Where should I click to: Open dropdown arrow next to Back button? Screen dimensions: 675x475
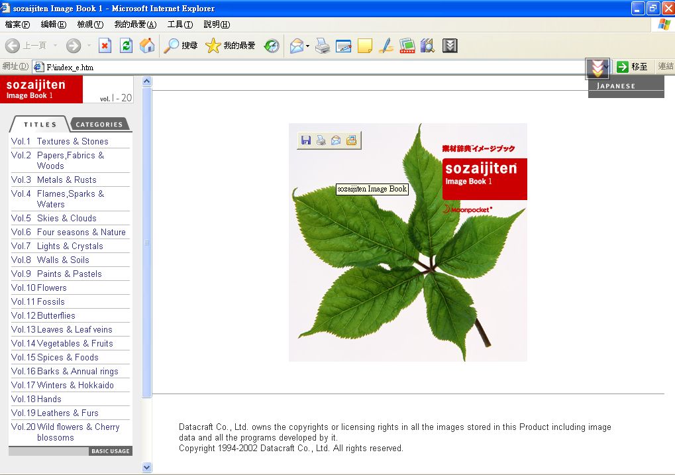coord(55,45)
